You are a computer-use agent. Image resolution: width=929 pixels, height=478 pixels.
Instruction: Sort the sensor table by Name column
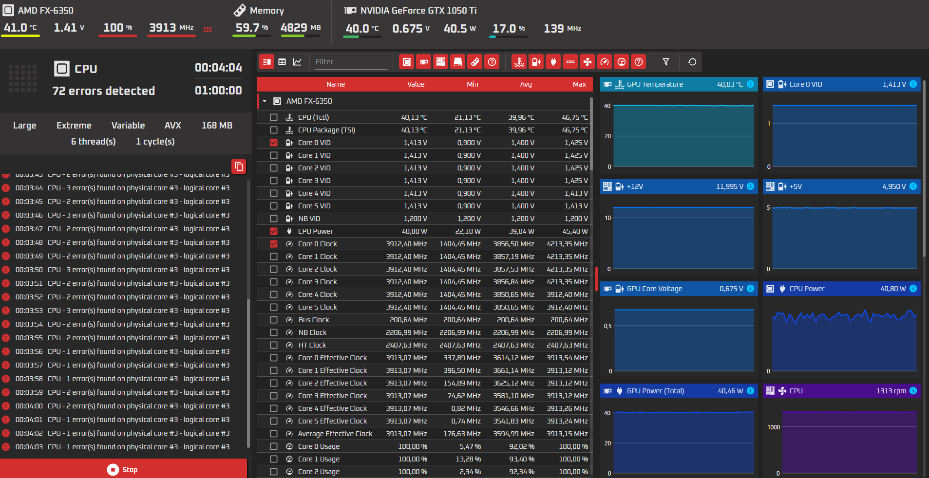pyautogui.click(x=336, y=84)
